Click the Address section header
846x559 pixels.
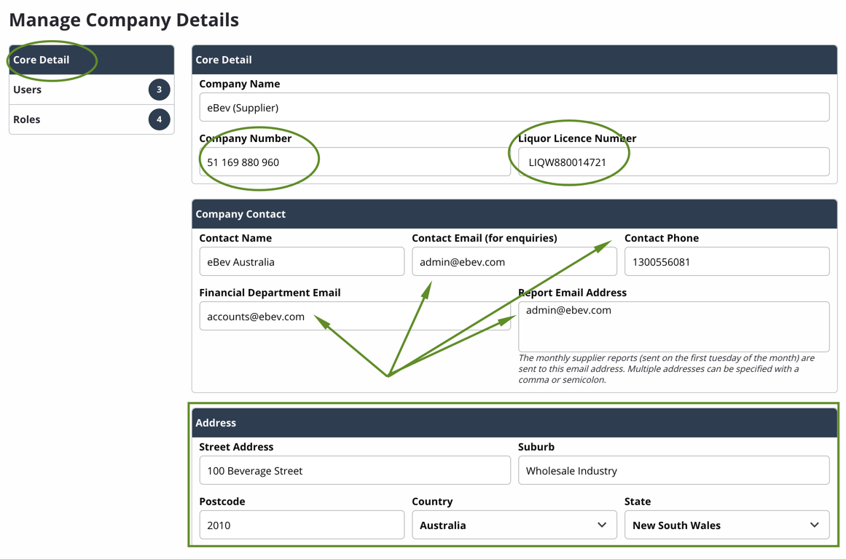pos(514,423)
